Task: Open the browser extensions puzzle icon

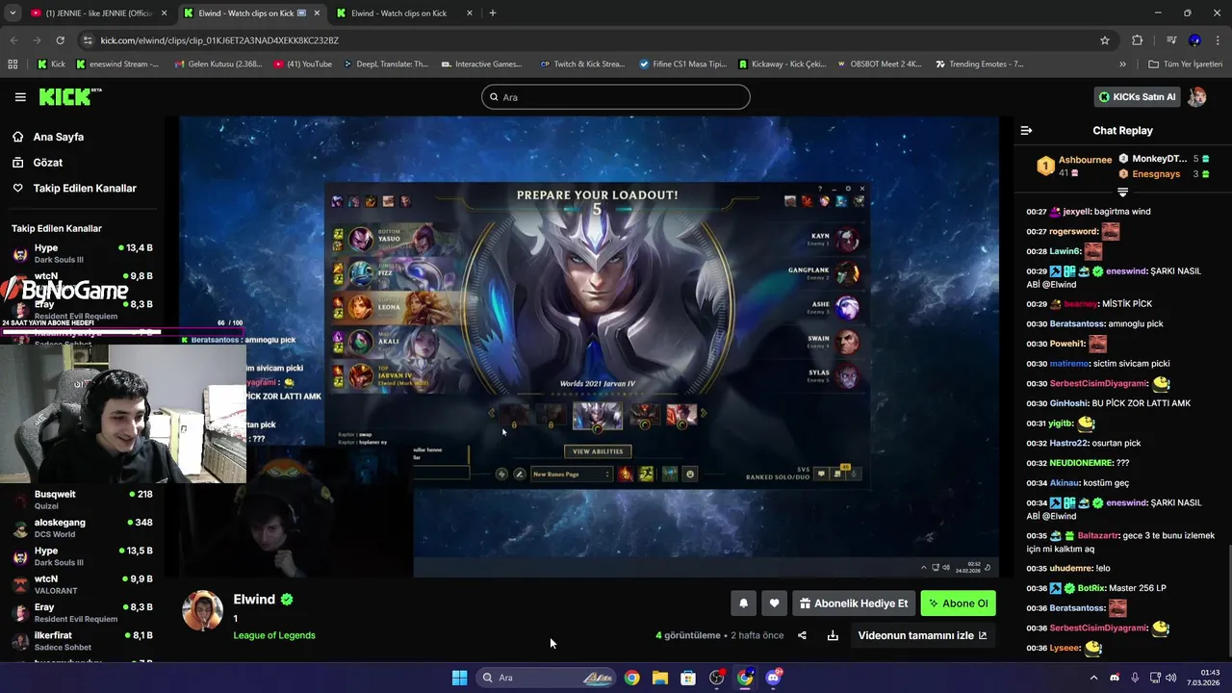Action: click(x=1138, y=40)
